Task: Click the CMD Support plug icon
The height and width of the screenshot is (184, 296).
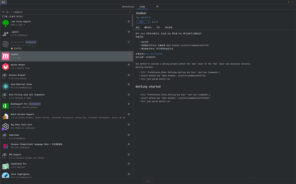Action: click(x=5, y=155)
